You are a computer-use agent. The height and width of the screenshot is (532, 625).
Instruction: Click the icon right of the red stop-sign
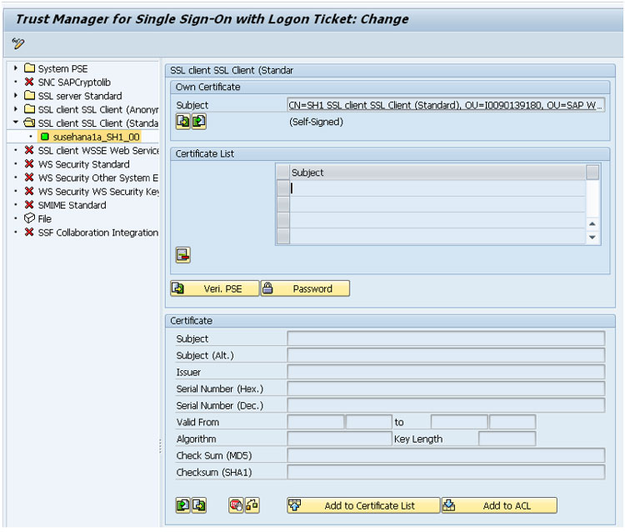point(251,505)
